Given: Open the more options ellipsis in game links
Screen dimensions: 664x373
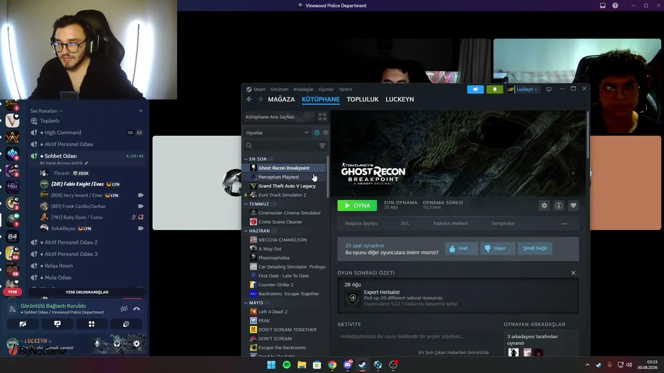Looking at the screenshot, I should tap(564, 224).
